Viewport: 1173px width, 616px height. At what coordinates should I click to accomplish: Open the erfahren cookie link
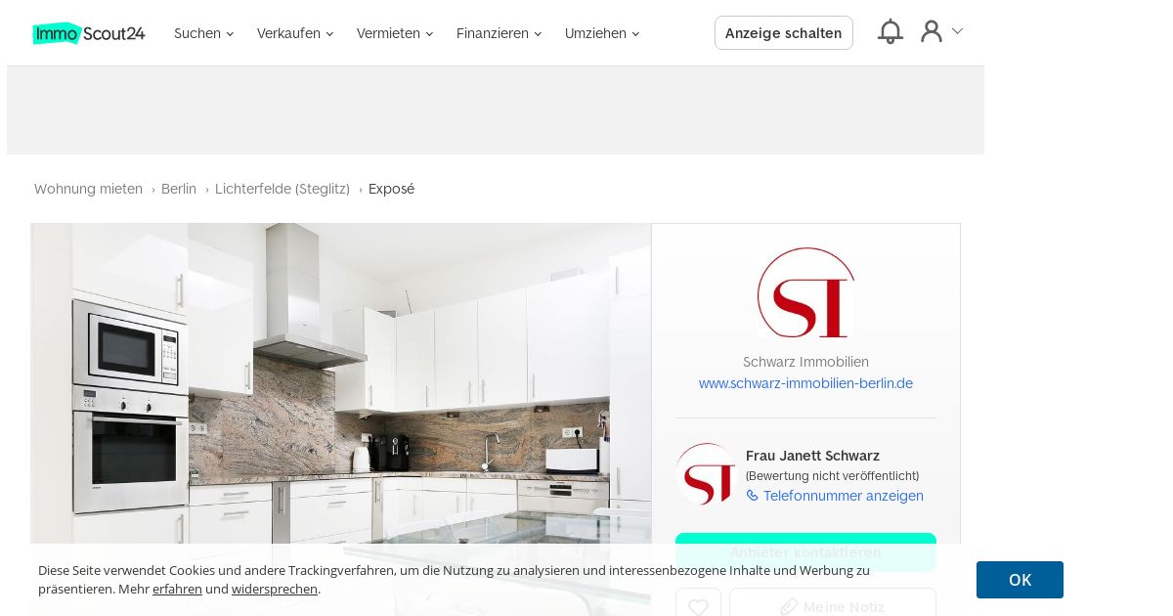pos(177,589)
